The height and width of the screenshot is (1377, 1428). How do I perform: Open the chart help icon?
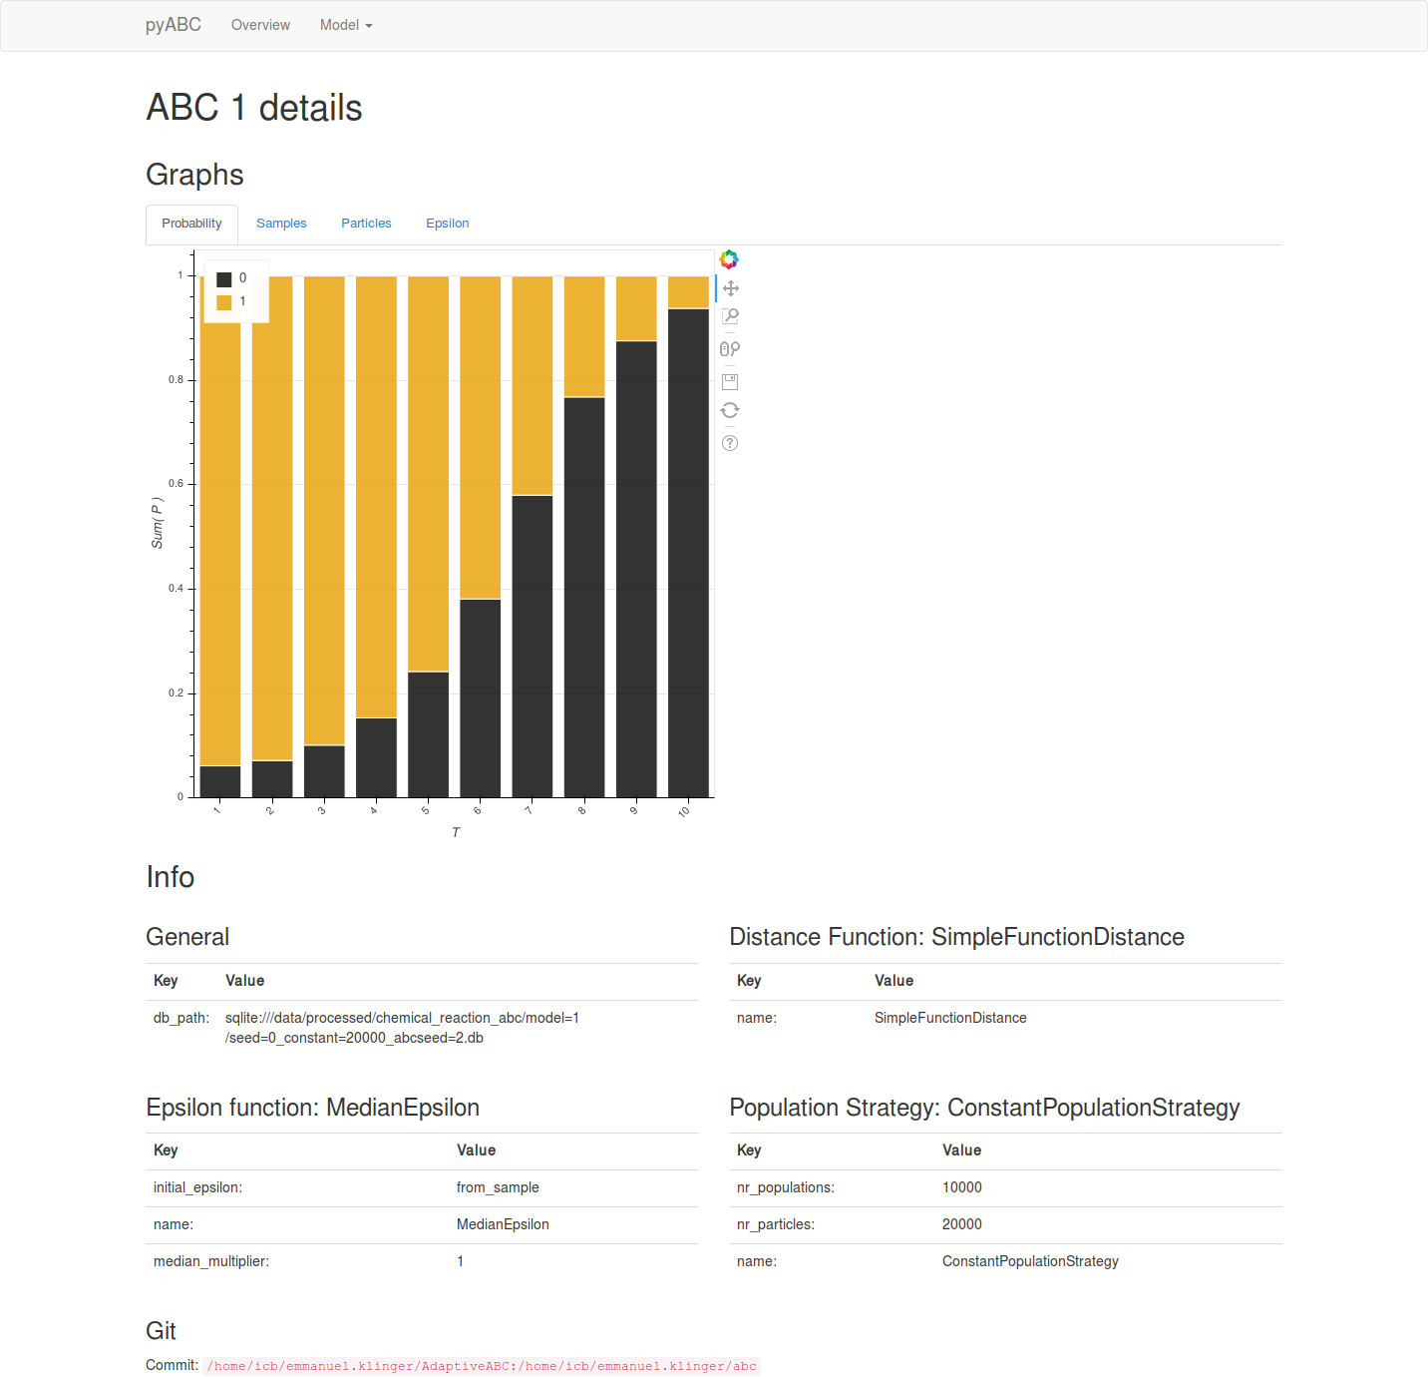point(730,443)
